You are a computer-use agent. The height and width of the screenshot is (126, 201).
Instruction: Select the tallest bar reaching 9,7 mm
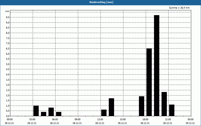pyautogui.click(x=157, y=66)
